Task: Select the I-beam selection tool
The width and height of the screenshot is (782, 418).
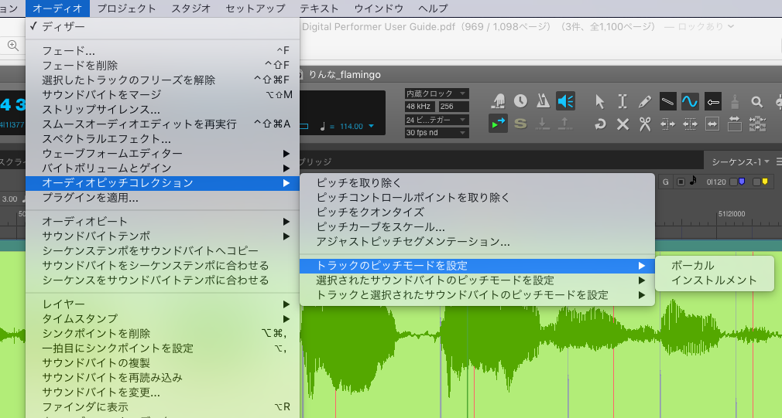Action: point(623,101)
